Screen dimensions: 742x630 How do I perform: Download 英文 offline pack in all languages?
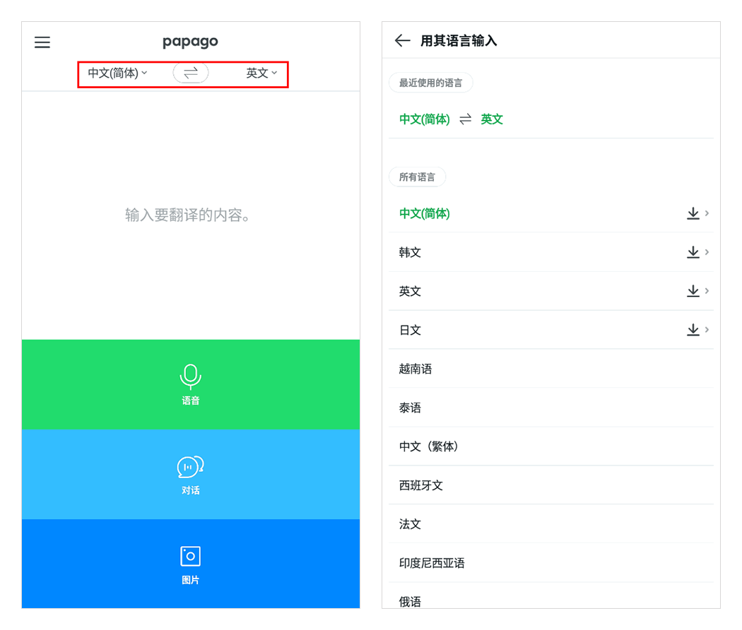[693, 291]
